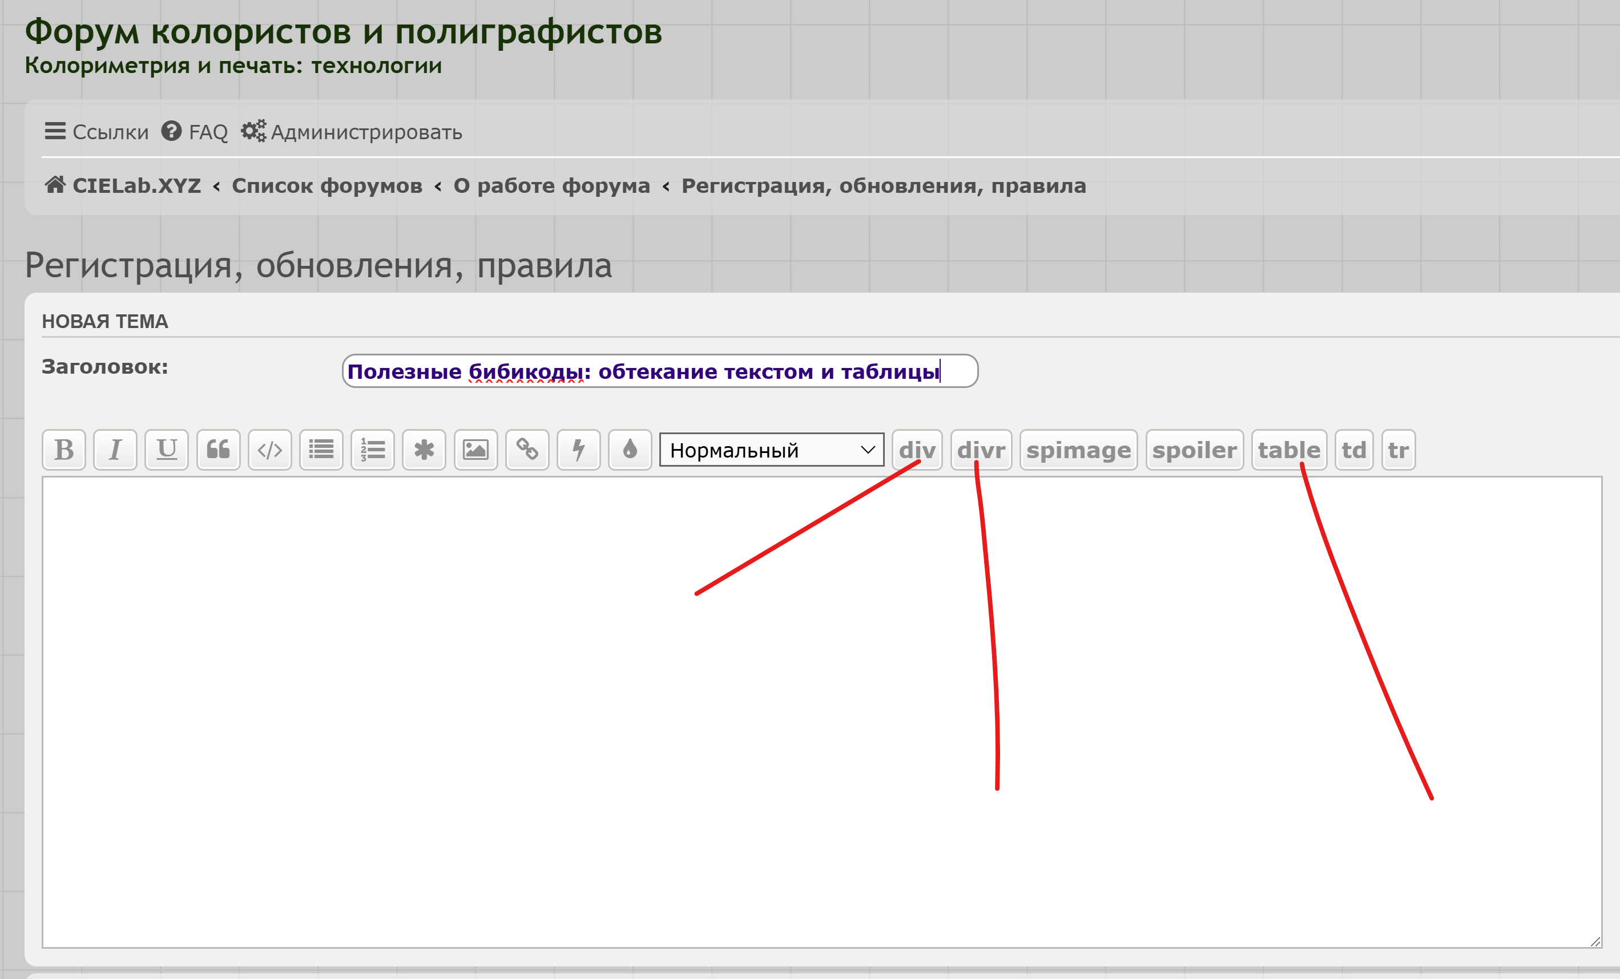The width and height of the screenshot is (1620, 979).
Task: Insert the table BBCode tag
Action: [x=1289, y=450]
